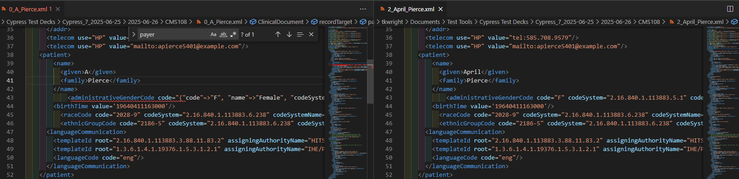Click the ethnicGroupCode line in right editor

click(571, 123)
